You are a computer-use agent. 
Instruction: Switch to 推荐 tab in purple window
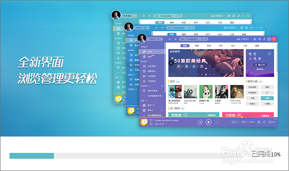pos(185,46)
